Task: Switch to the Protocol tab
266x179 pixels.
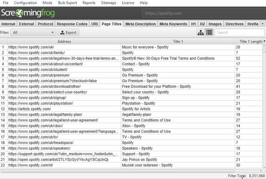Action: pos(45,24)
